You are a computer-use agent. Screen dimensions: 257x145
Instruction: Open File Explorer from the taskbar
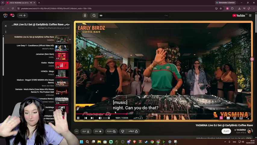tap(99, 142)
